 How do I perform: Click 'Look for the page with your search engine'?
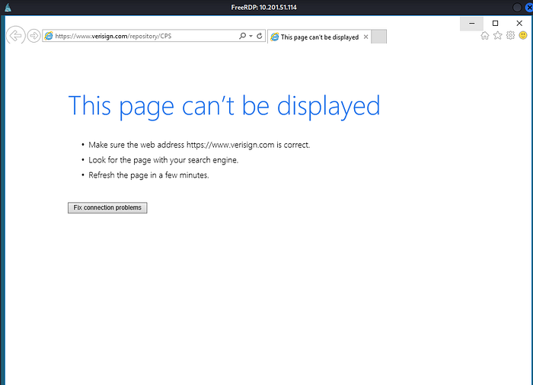point(163,160)
